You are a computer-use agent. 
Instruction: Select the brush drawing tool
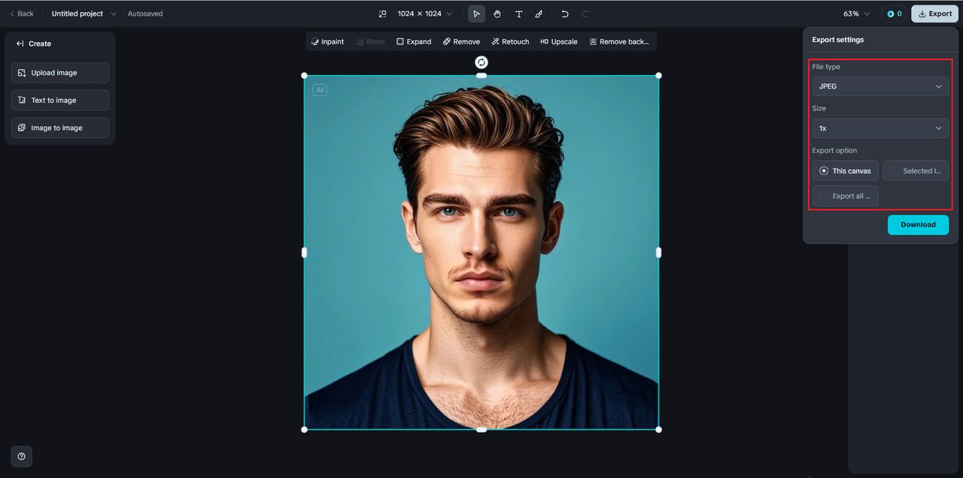point(539,14)
